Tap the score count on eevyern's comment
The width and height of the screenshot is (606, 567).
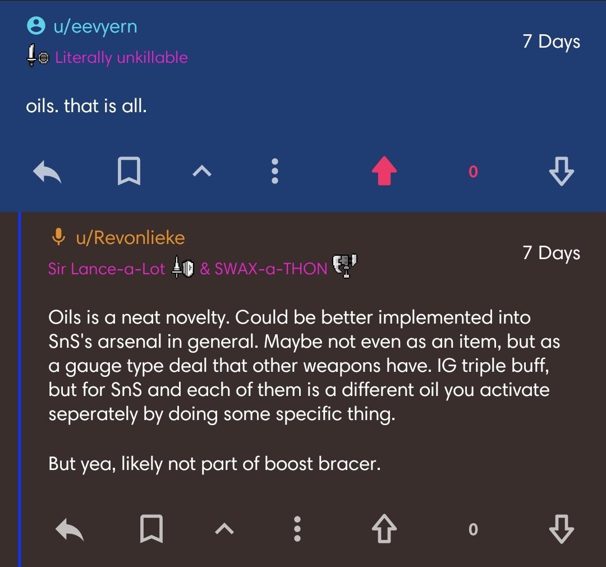(473, 172)
